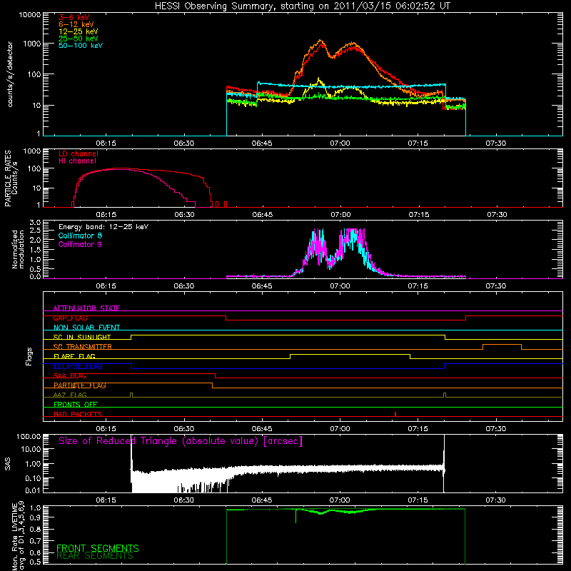
Task: Select the Collimator 8 legend label
Action: (80, 236)
